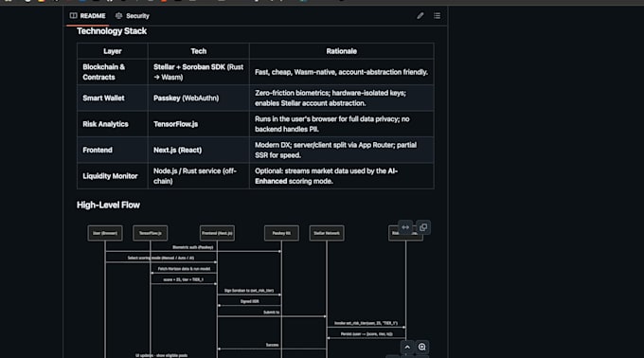Click the 'Sign Soroban tx' message label
The height and width of the screenshot is (358, 644).
(x=249, y=290)
